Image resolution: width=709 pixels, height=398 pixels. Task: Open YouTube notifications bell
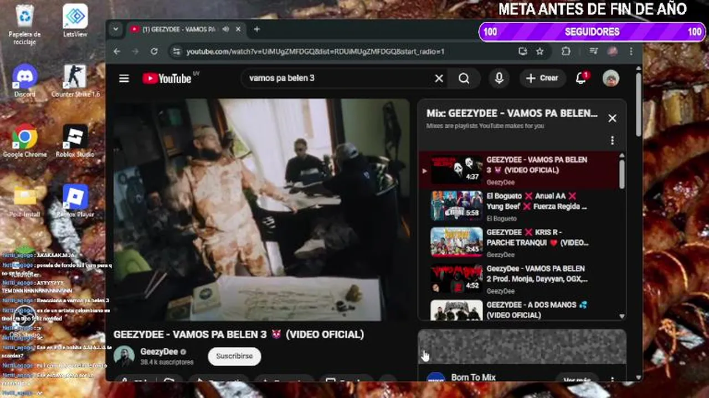[x=581, y=78]
